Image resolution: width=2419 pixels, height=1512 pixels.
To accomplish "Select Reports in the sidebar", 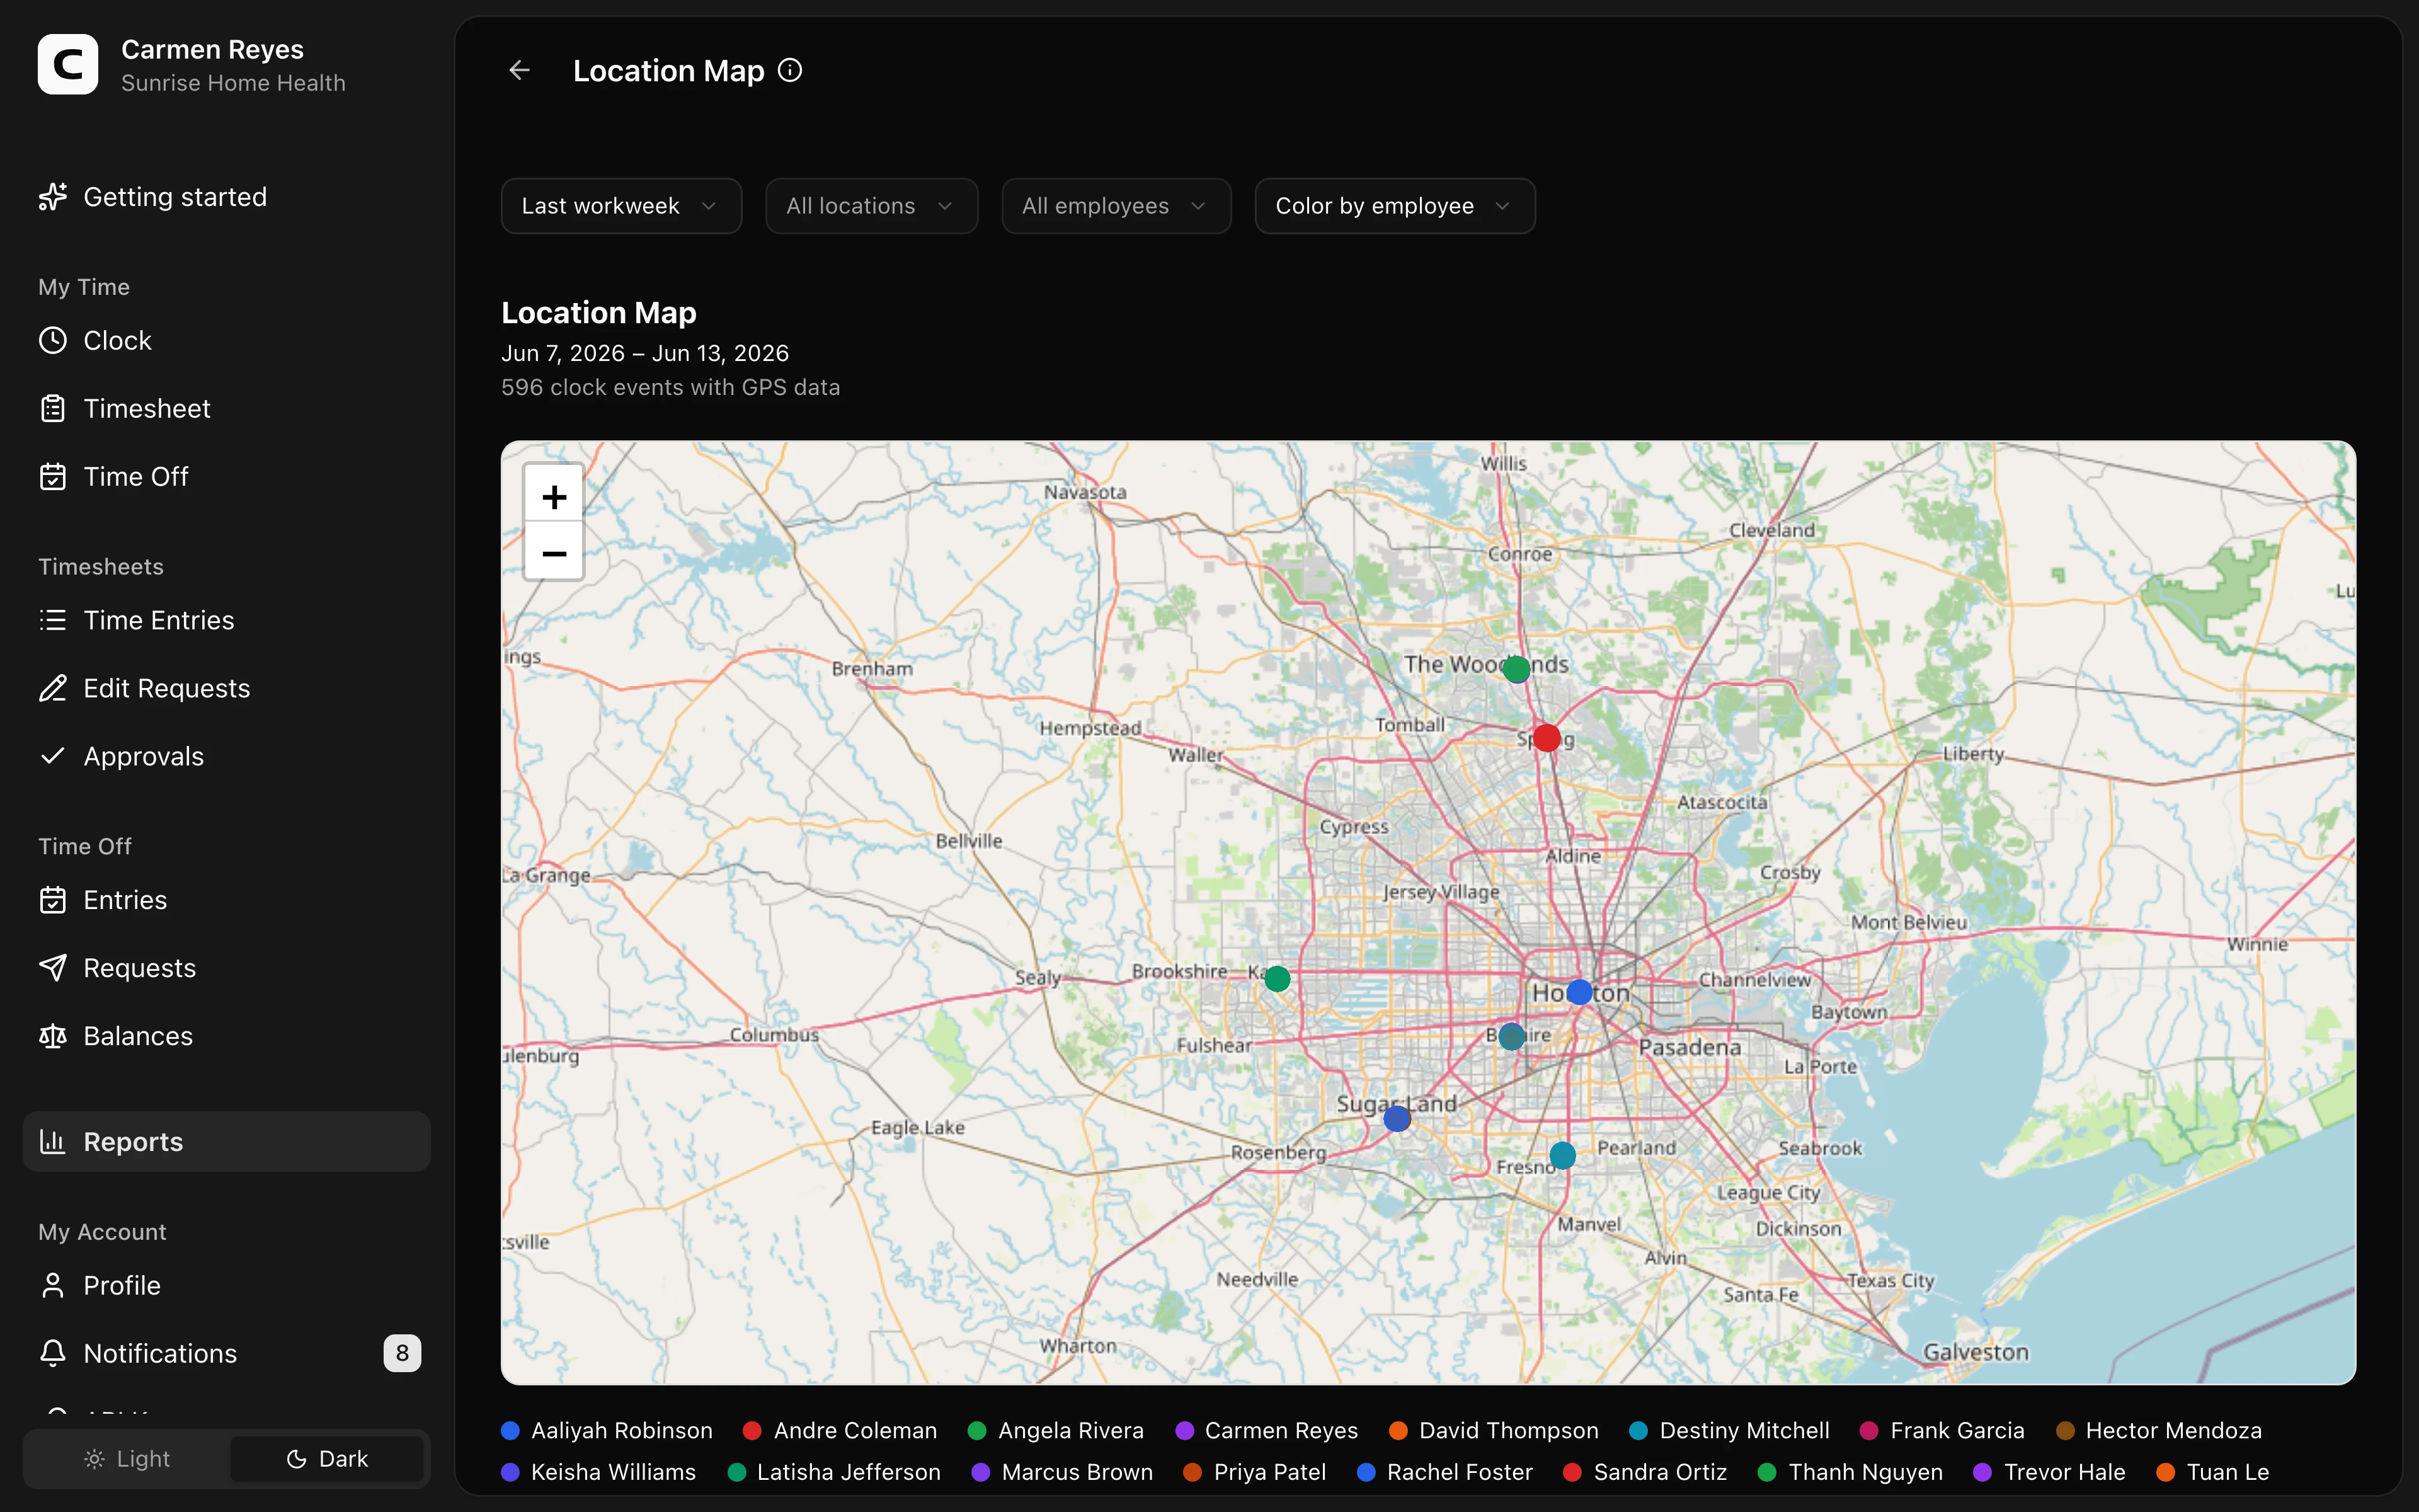I will (x=226, y=1141).
